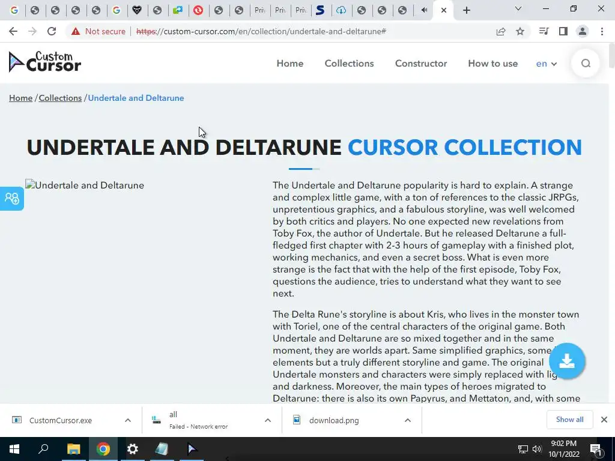Open the notepad-like app on taskbar

tap(162, 449)
